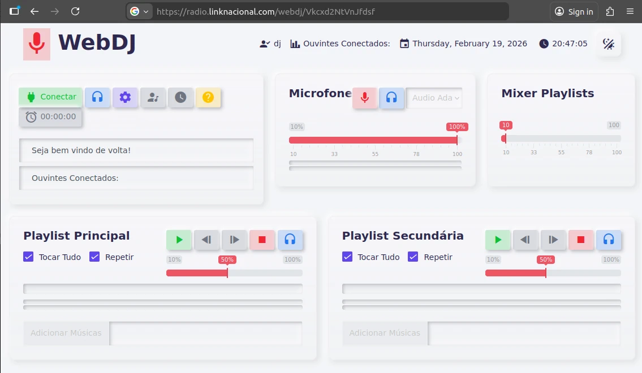
Task: Open the purple settings gear button
Action: [x=125, y=97]
